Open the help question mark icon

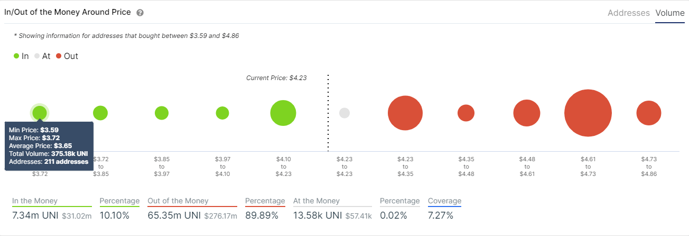(x=139, y=13)
